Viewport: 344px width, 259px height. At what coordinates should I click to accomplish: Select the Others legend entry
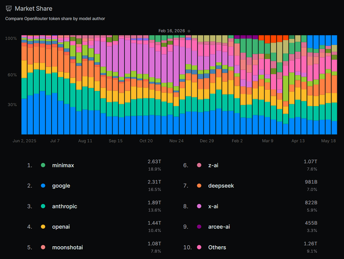pyautogui.click(x=217, y=247)
